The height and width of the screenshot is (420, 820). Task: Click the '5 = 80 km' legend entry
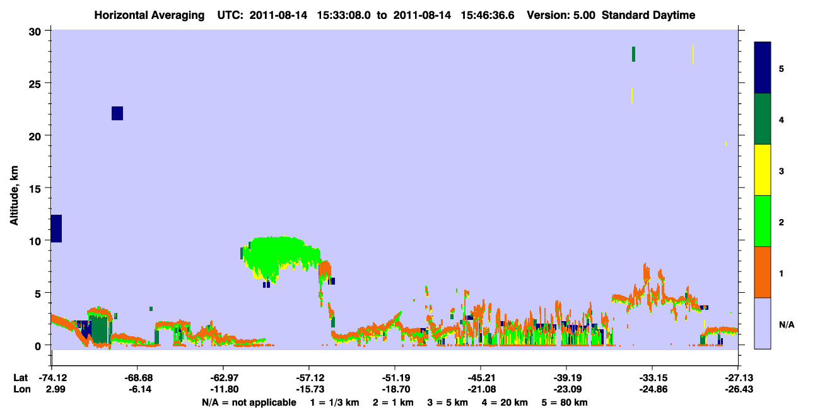(x=565, y=402)
